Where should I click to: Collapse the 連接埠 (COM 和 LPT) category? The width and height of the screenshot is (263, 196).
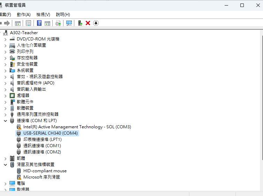(x=5, y=121)
